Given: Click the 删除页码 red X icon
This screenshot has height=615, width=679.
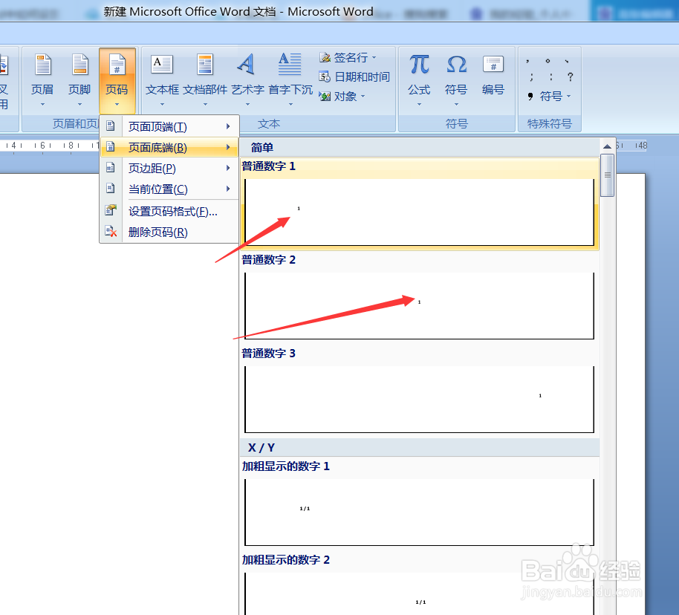Looking at the screenshot, I should 111,232.
